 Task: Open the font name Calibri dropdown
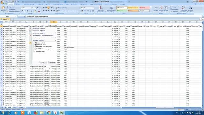click(x=31, y=8)
